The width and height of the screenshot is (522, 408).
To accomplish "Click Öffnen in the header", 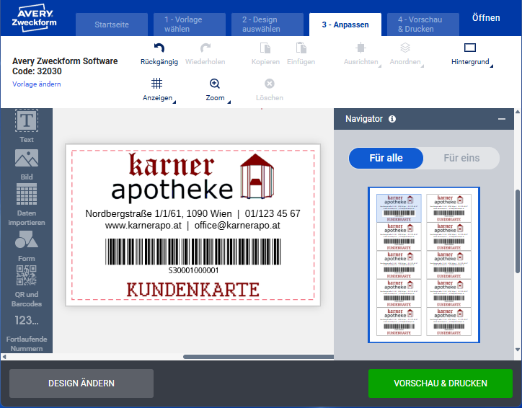I will (x=486, y=18).
